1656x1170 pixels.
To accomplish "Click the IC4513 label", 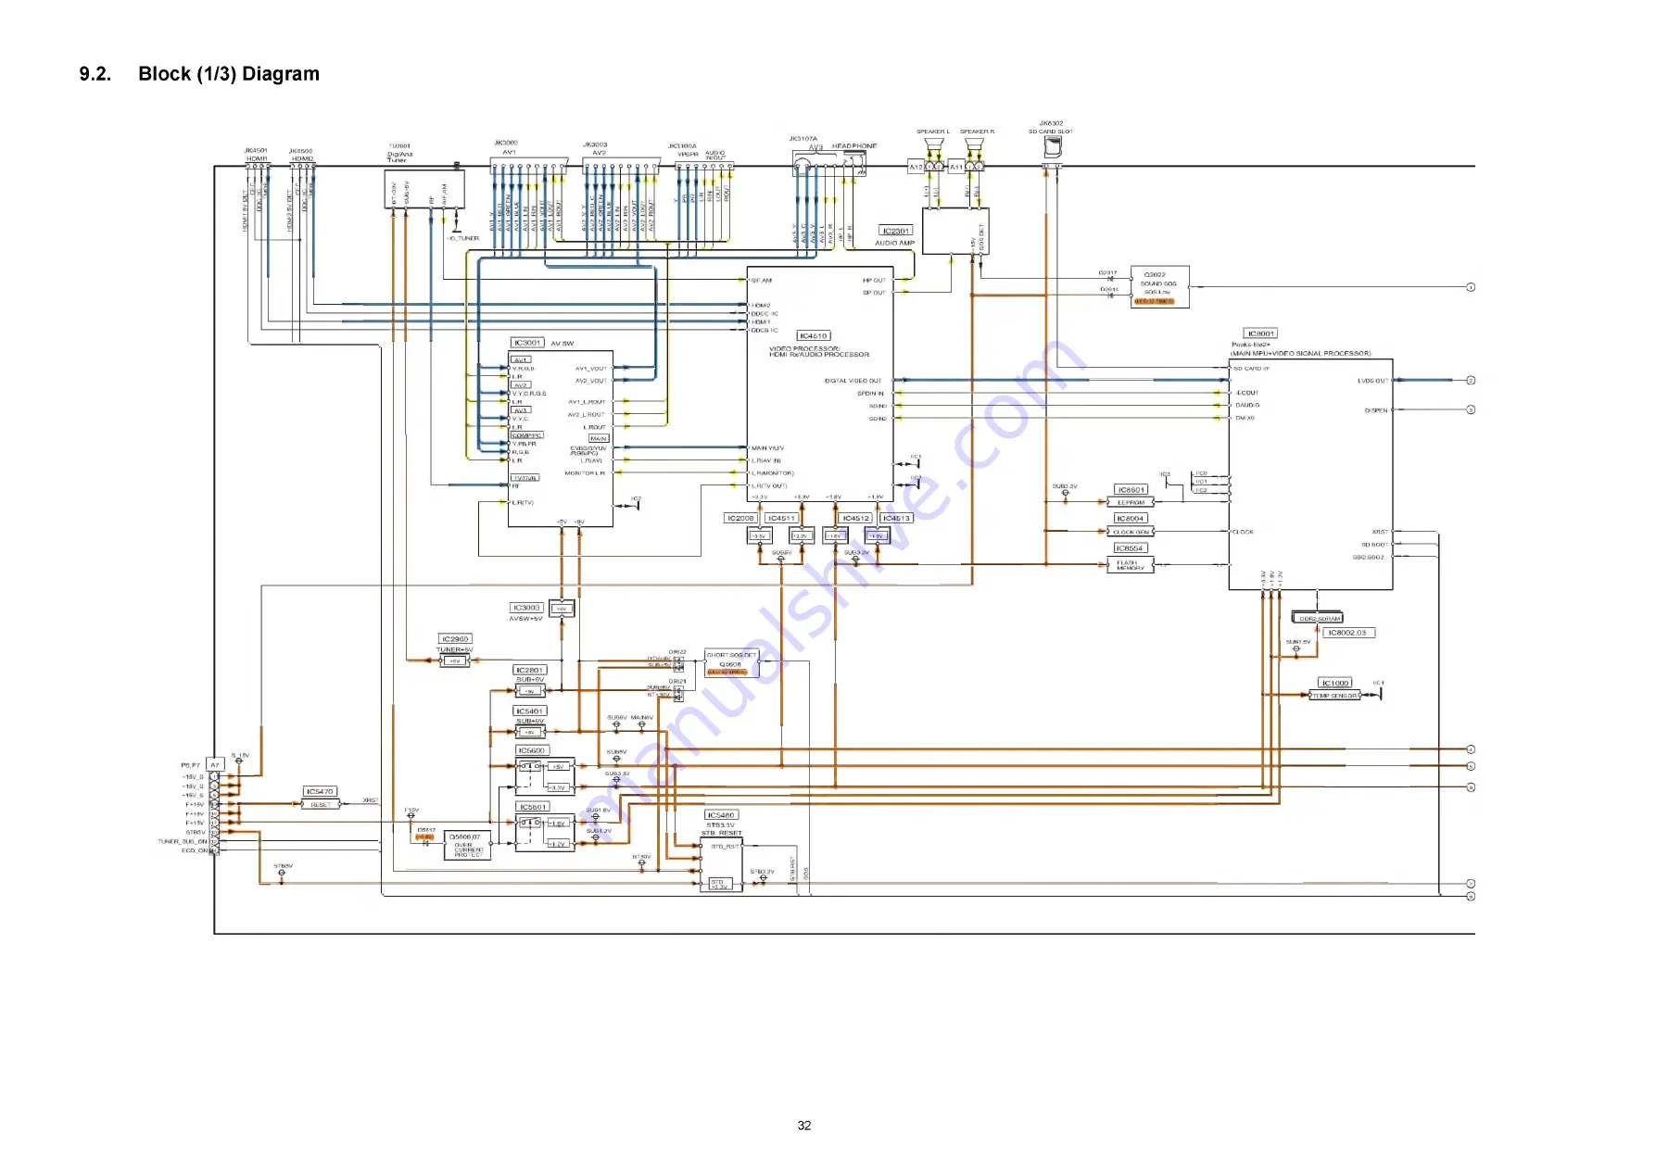I will (x=896, y=519).
